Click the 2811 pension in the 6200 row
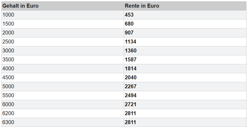 click(131, 113)
